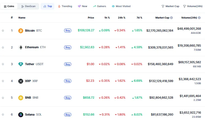Toggle the watchlist star for Tether

click(3, 64)
